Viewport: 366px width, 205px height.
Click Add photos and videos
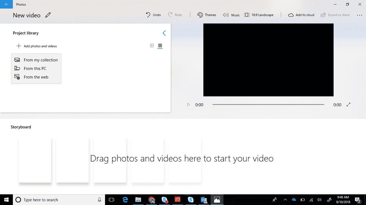point(36,46)
